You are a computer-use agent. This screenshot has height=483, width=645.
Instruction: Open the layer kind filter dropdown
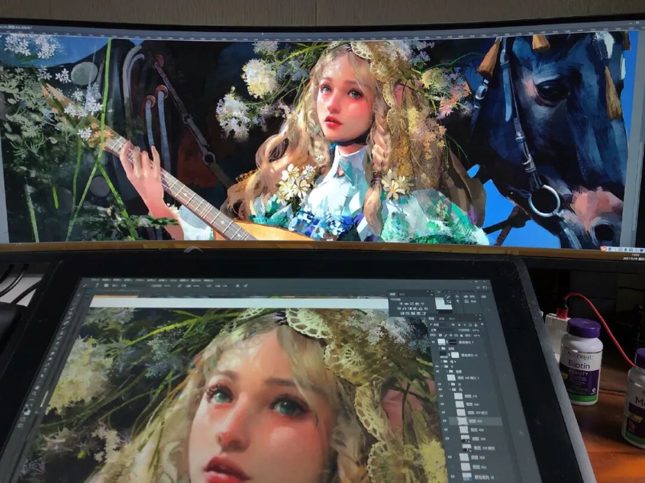tap(440, 324)
